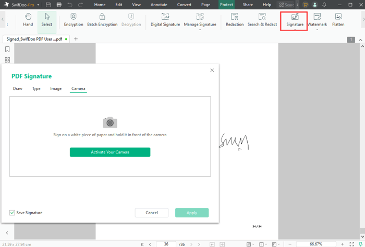Uncheck the Save Signature checkbox

tap(12, 213)
